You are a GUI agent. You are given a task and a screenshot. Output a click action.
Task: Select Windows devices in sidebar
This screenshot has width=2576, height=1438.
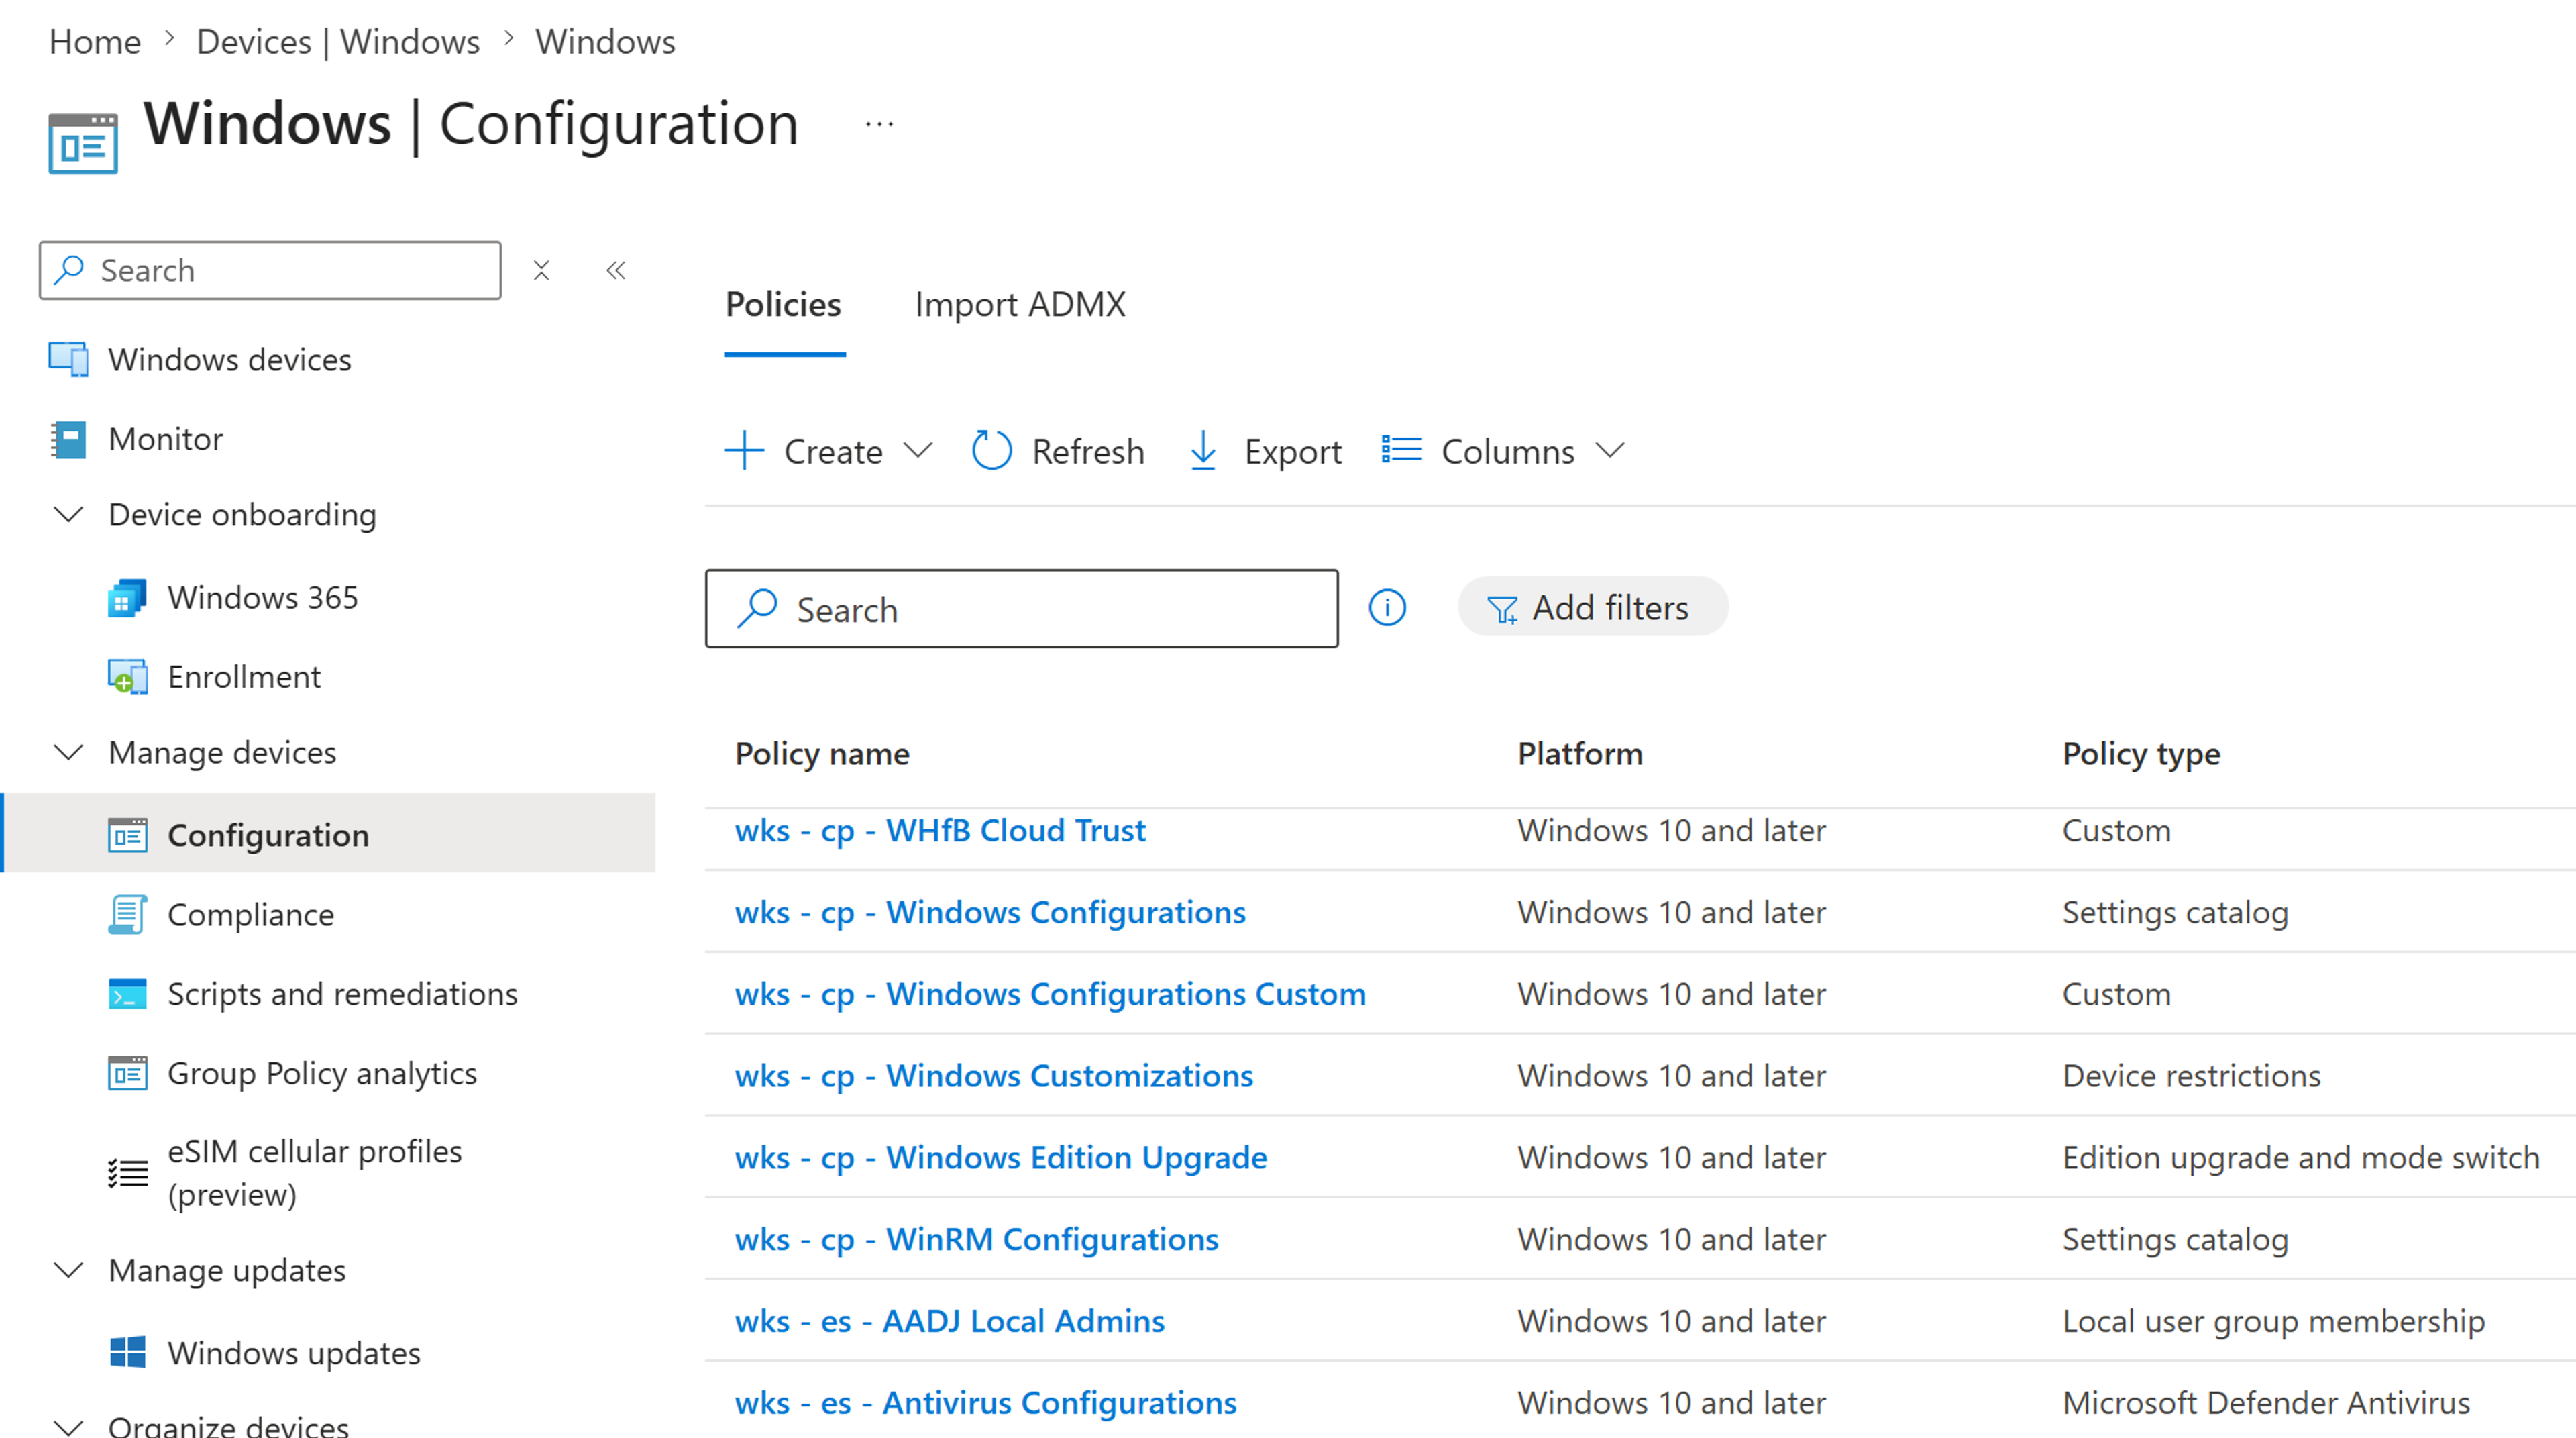coord(230,360)
